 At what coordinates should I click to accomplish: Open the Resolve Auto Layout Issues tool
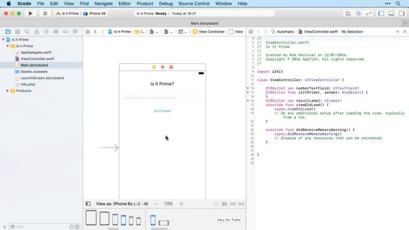242,204
